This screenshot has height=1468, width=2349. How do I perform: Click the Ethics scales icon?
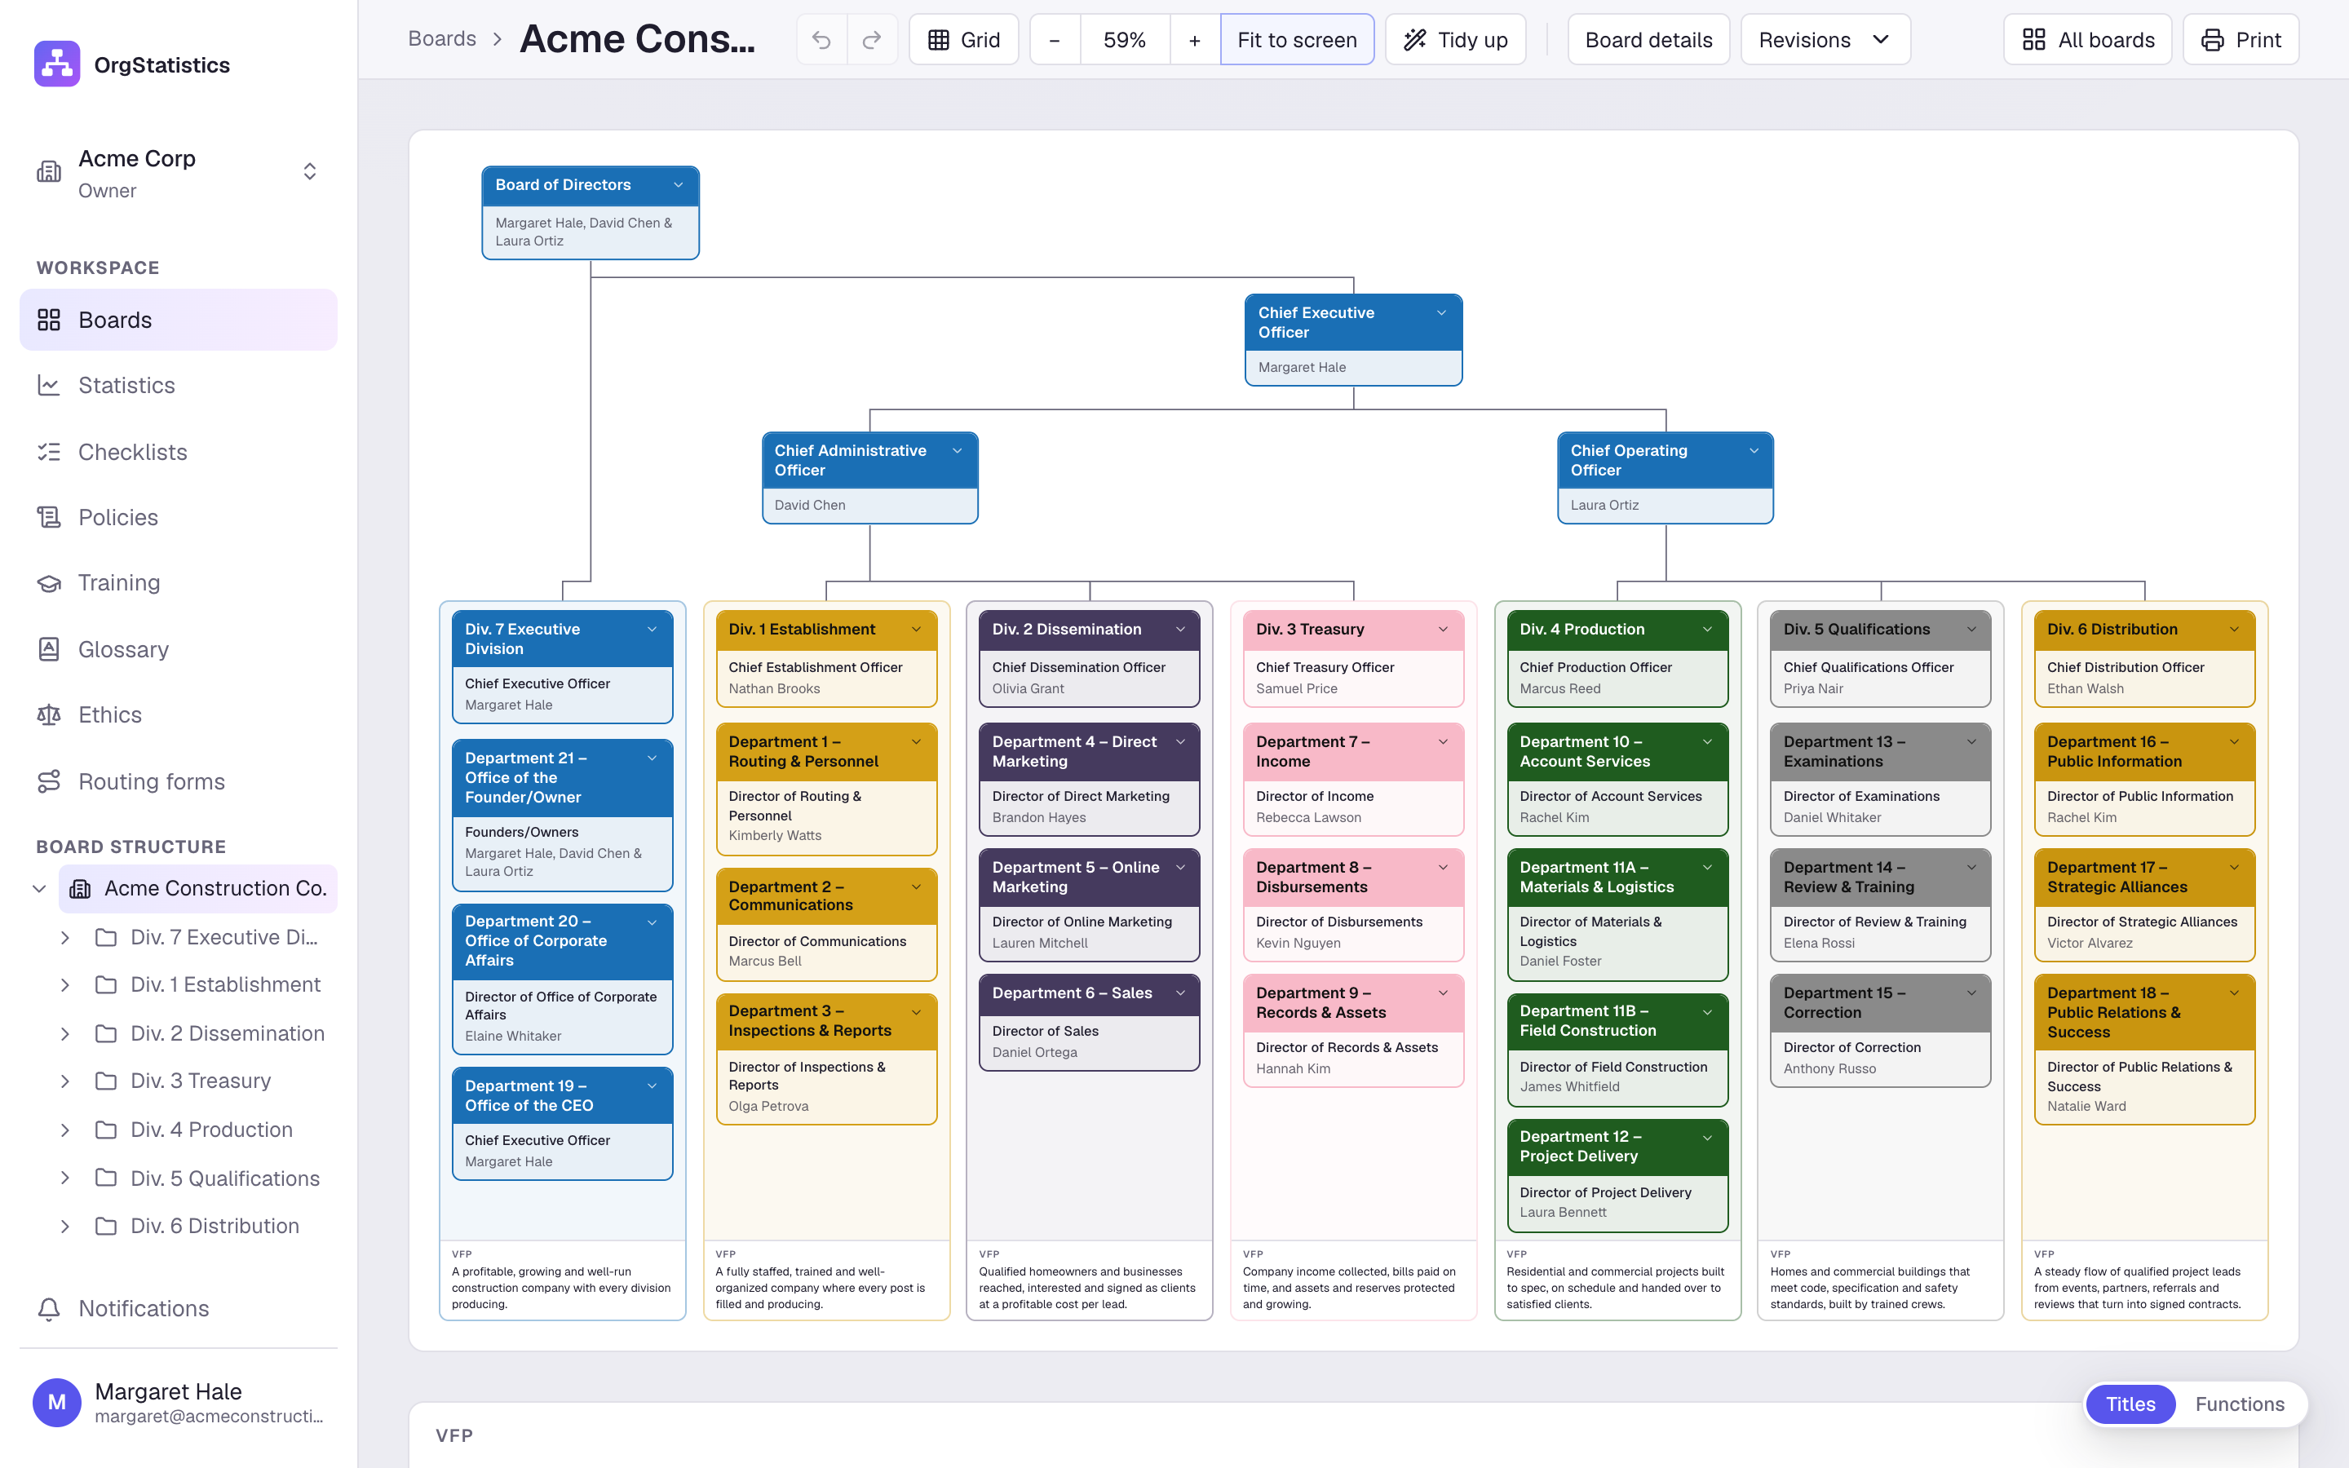point(49,714)
